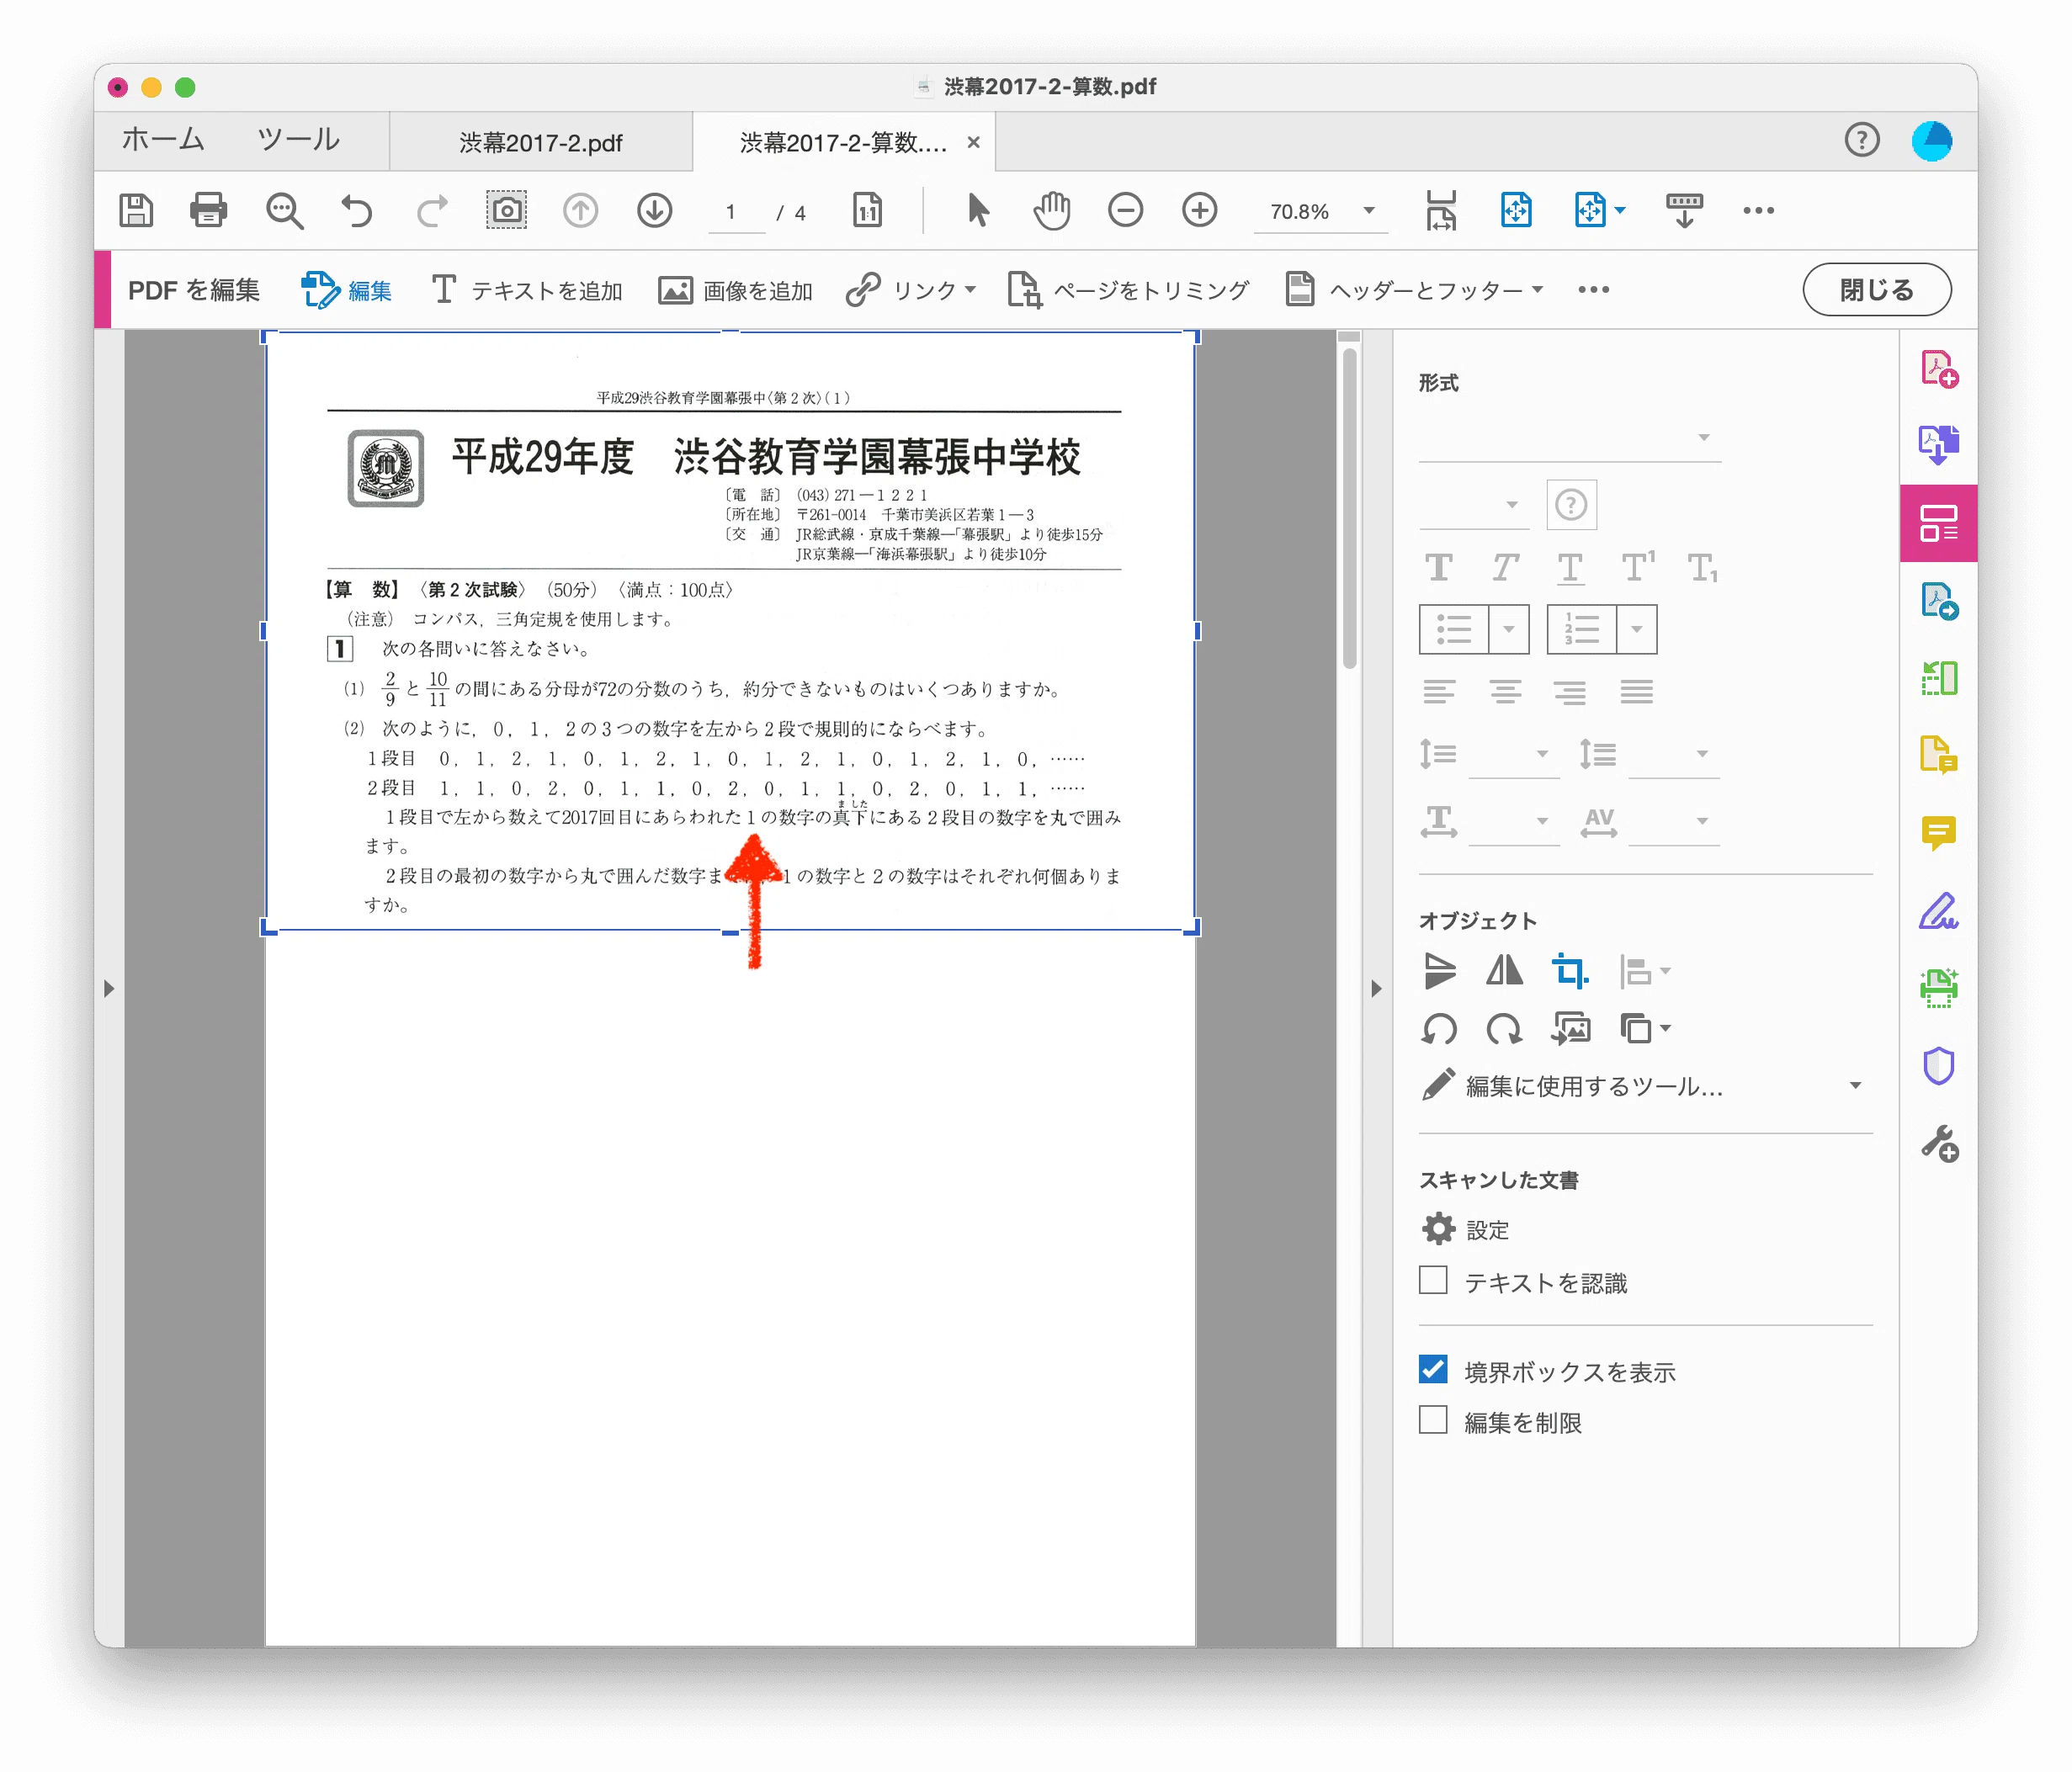This screenshot has height=1772, width=2072.
Task: Enable 編集を制限 checkbox
Action: [1433, 1421]
